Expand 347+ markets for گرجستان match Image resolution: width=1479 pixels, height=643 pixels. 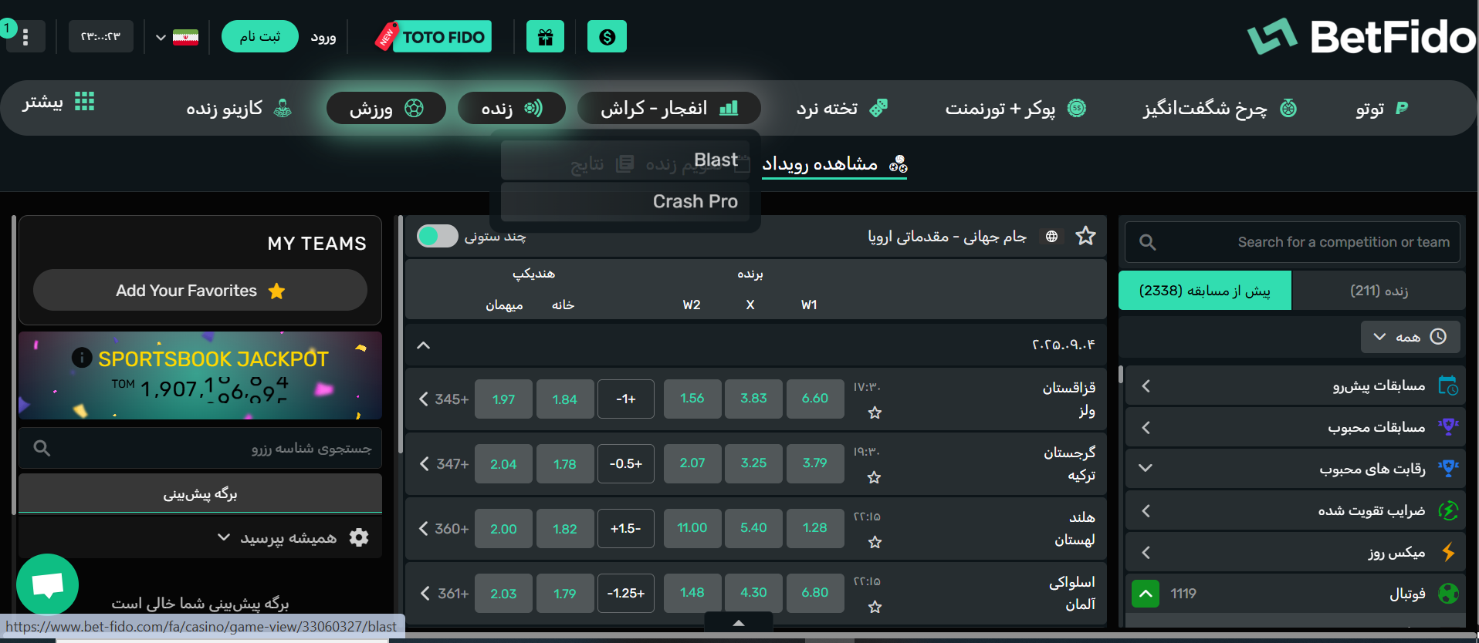pos(444,463)
